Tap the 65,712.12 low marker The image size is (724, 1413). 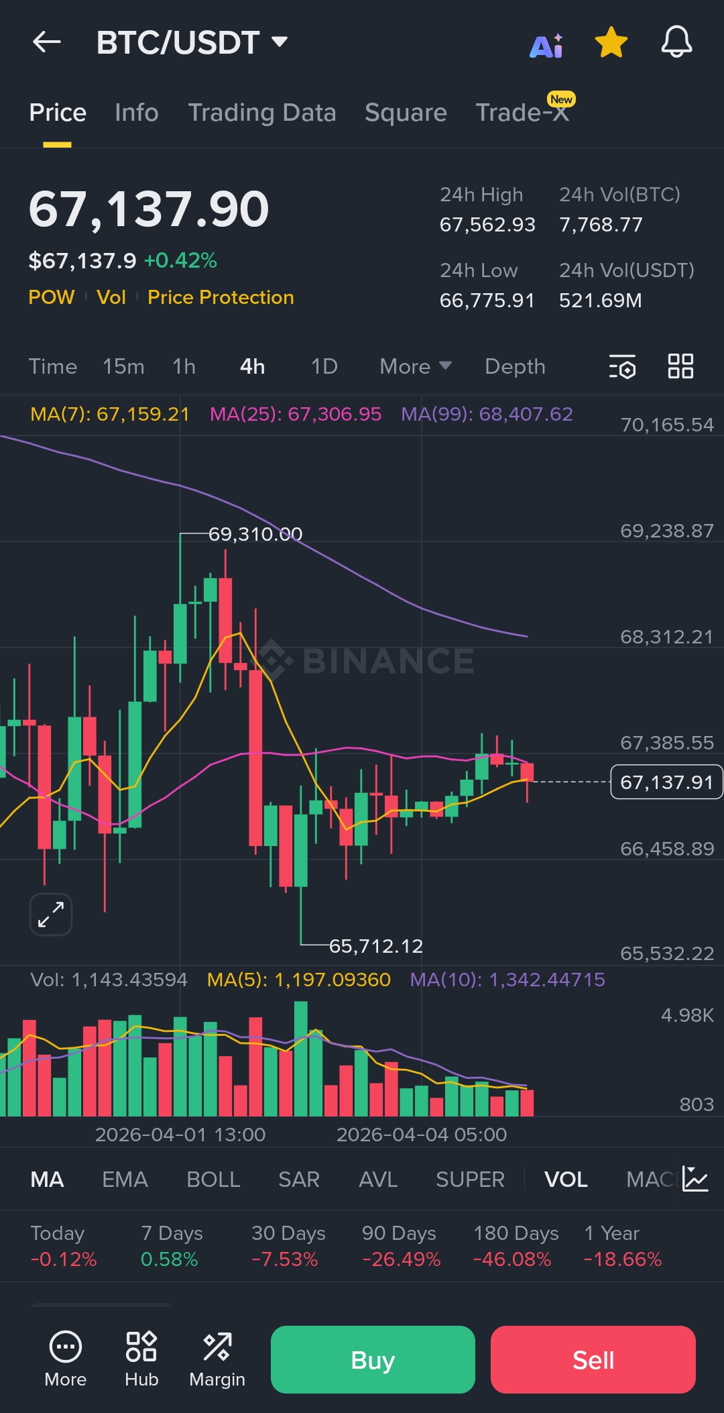coord(376,946)
